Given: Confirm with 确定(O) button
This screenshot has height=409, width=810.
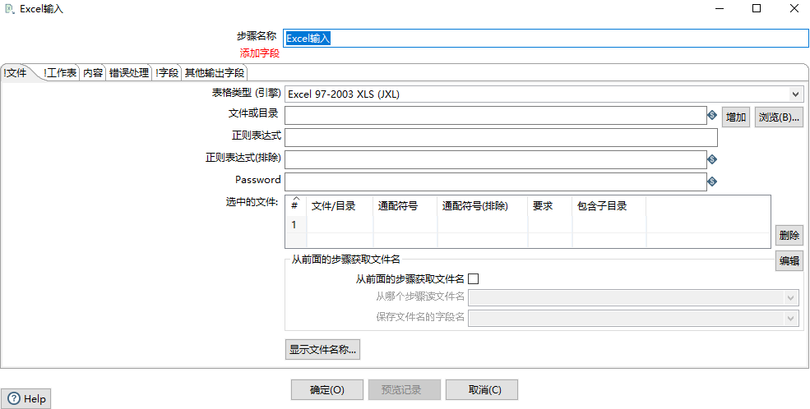Looking at the screenshot, I should point(327,390).
